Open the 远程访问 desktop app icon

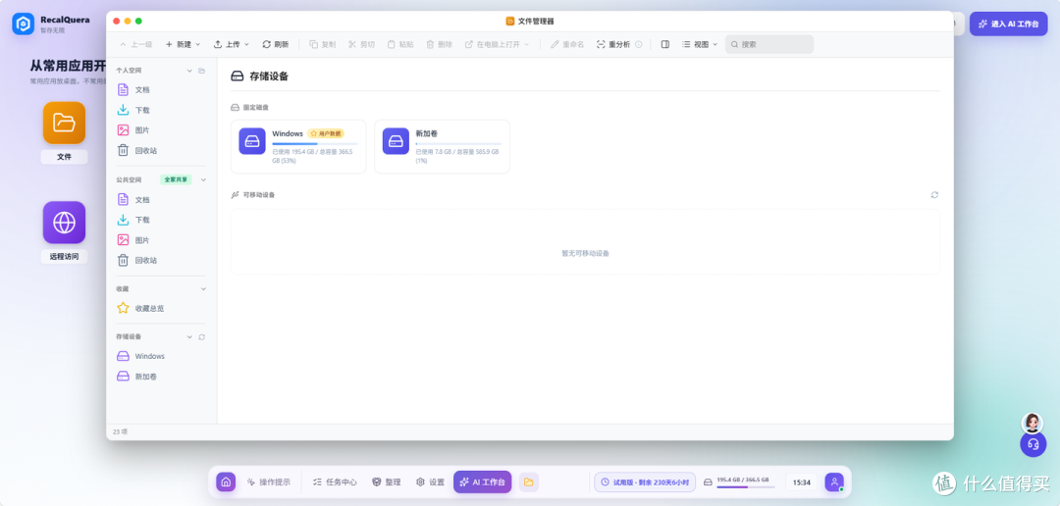coord(64,223)
